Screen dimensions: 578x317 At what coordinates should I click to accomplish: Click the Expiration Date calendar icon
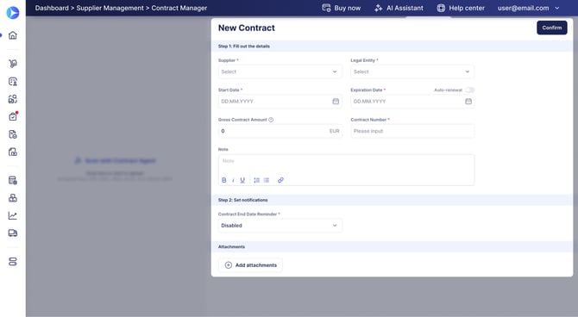pos(468,102)
